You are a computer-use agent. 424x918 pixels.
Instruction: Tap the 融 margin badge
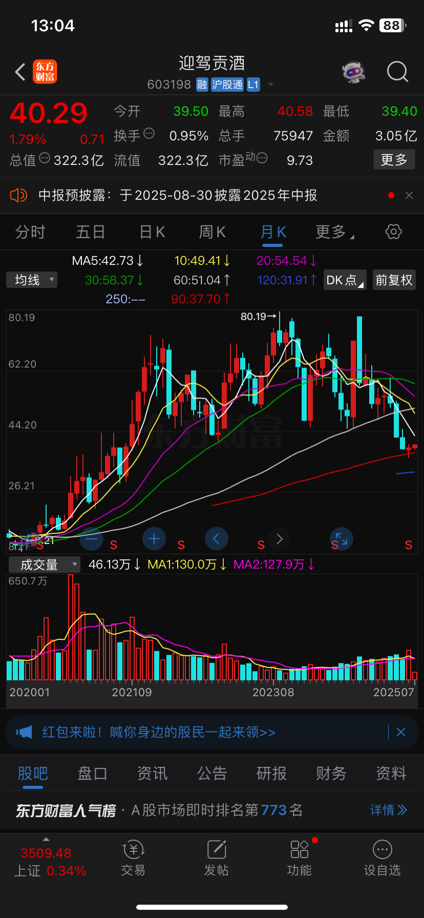point(202,85)
